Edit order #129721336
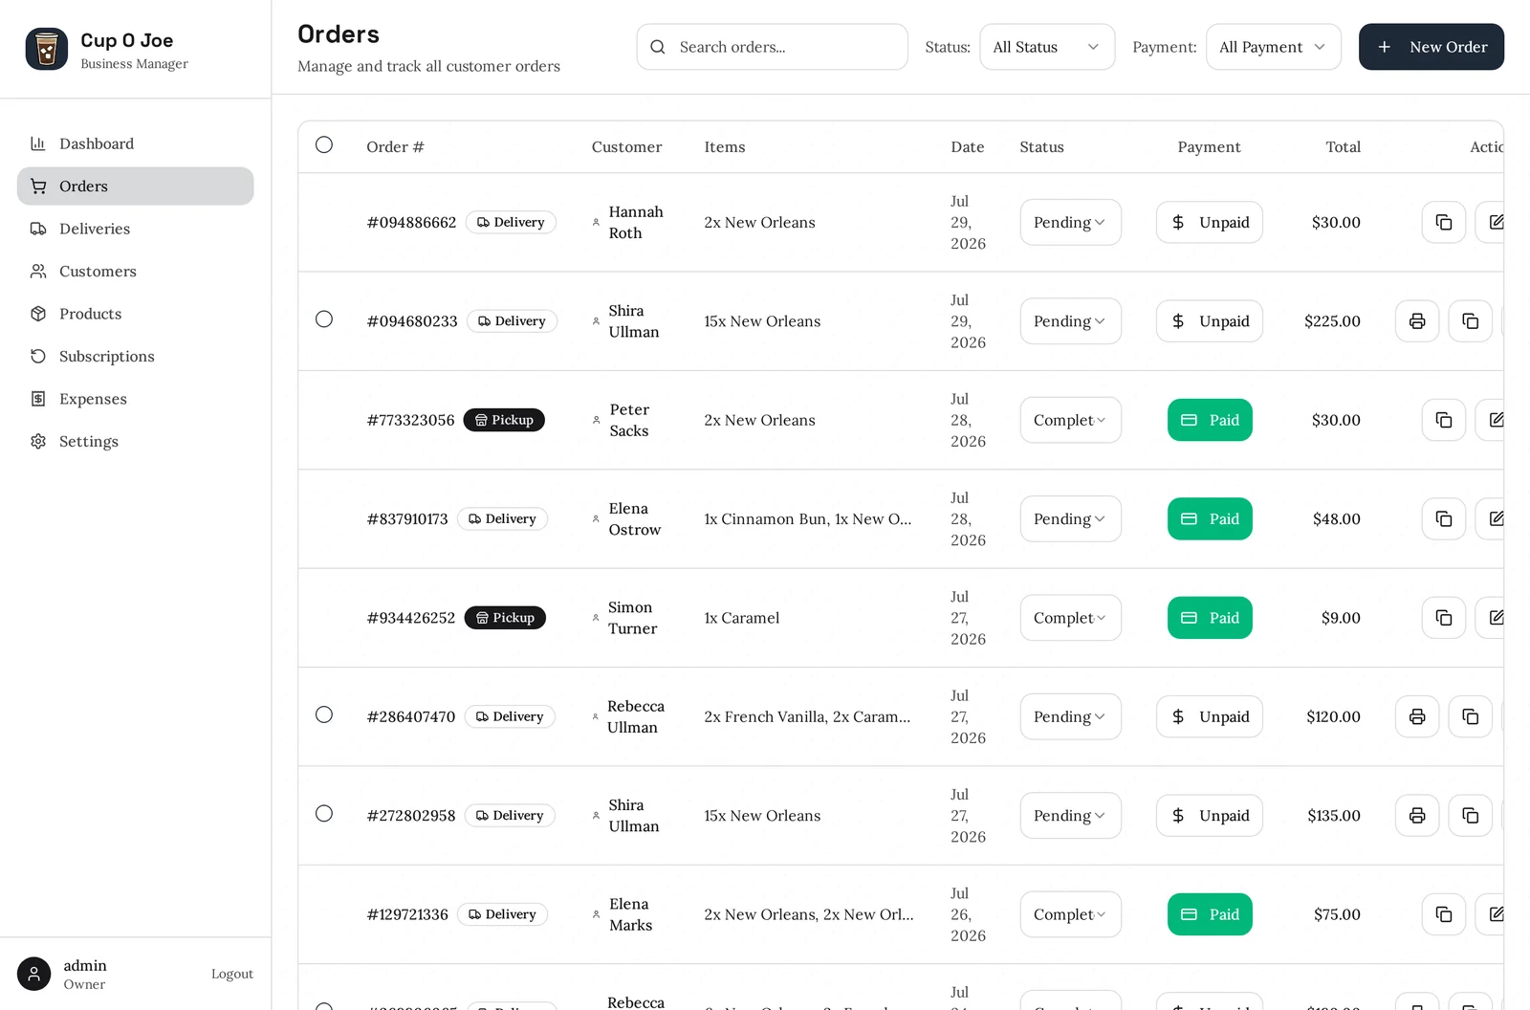Screen dimensions: 1530x1010 (x=1492, y=914)
